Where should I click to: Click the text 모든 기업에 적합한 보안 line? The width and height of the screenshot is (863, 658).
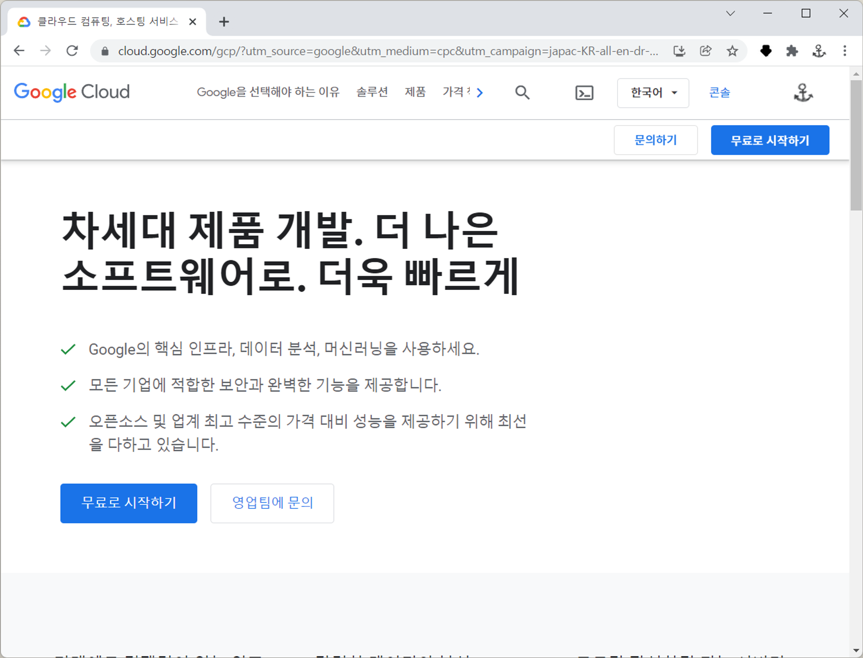265,385
